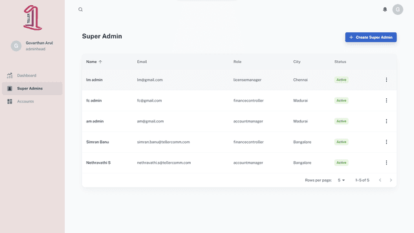This screenshot has width=414, height=233.
Task: Click email simran.banu@tellercomm.com
Action: pos(163,142)
